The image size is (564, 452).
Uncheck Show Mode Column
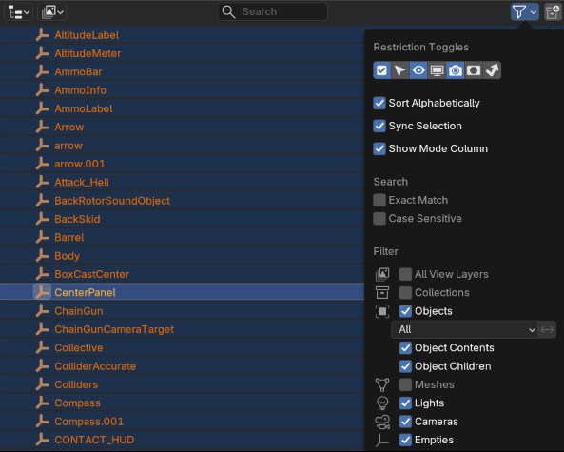379,148
